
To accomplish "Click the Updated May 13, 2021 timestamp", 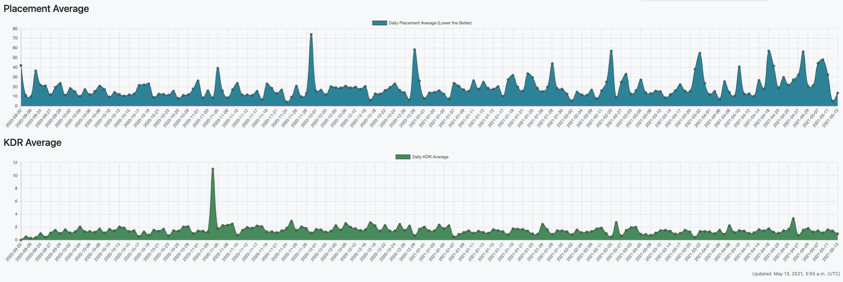I will (x=796, y=274).
